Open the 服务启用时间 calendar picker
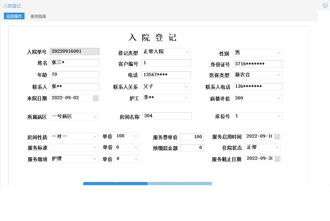The height and width of the screenshot is (221, 330). [x=277, y=136]
